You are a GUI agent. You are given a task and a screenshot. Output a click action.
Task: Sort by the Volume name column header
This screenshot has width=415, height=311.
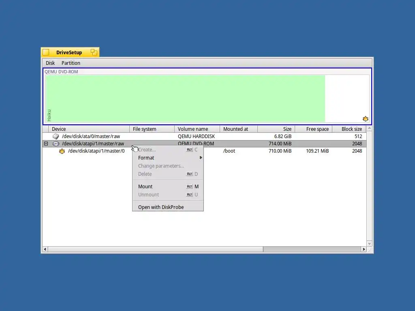[x=197, y=129]
